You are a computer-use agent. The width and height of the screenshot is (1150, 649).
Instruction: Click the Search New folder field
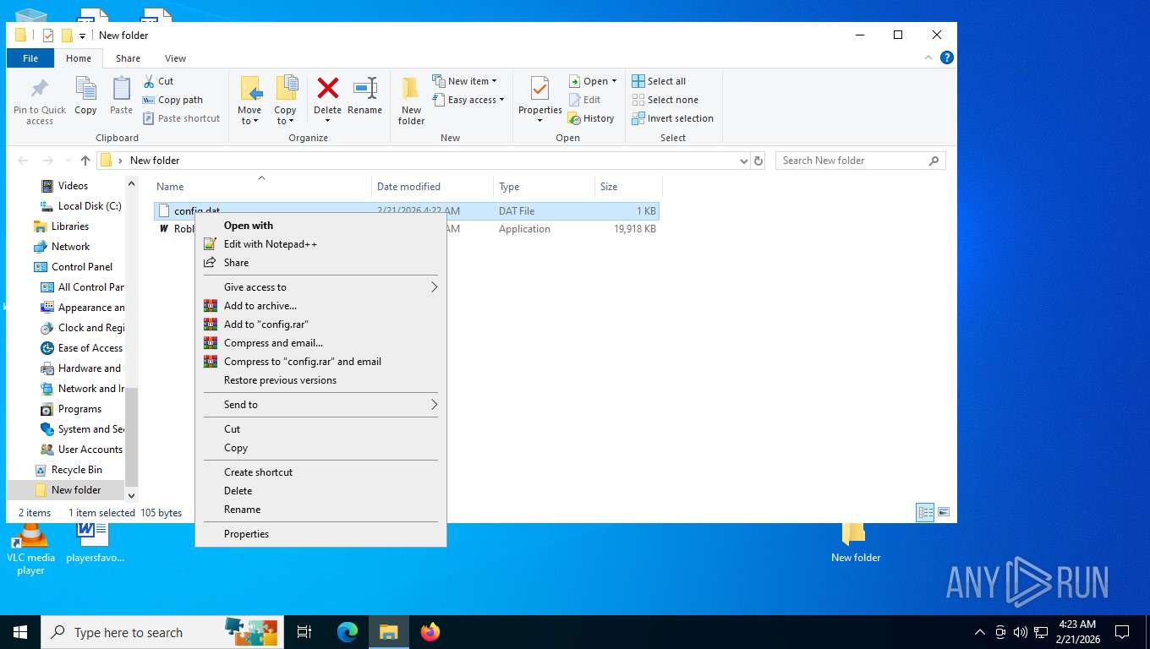(860, 161)
